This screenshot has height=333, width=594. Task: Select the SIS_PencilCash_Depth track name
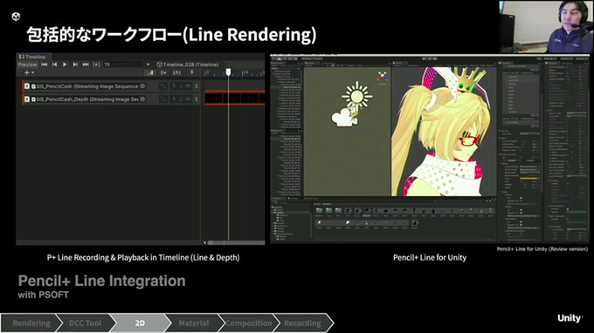point(87,99)
